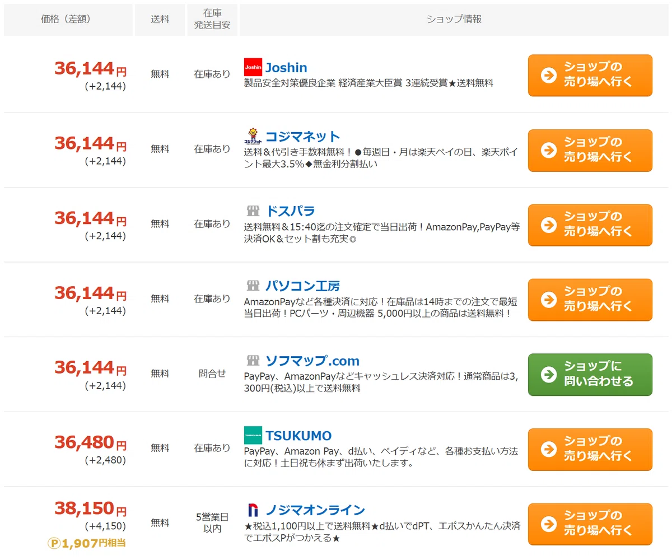Image resolution: width=672 pixels, height=560 pixels.
Task: Click the コジマネット mascot logo icon
Action: coord(253,137)
